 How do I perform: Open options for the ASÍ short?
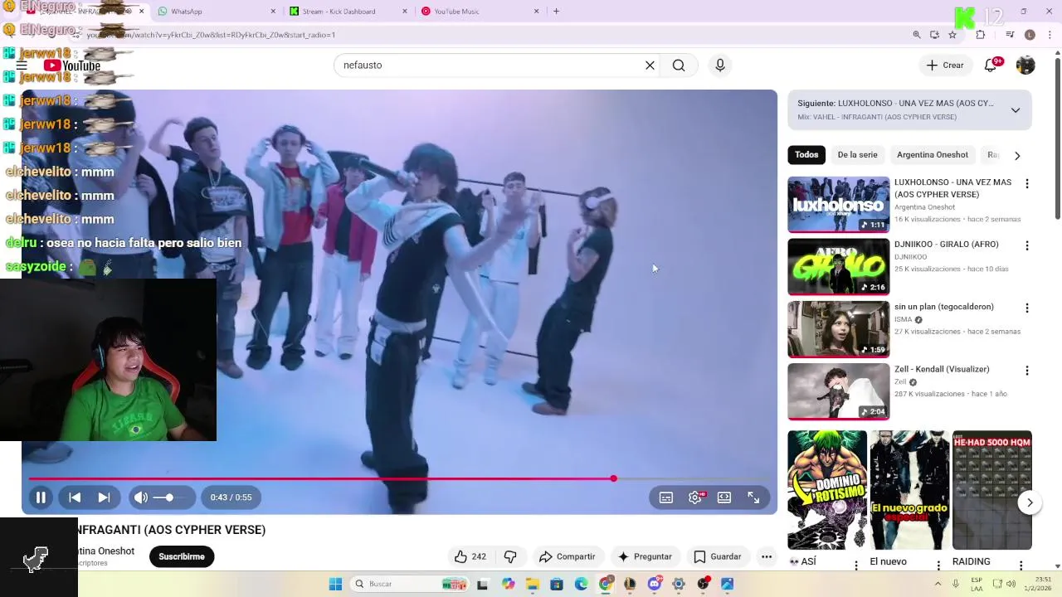pos(856,565)
